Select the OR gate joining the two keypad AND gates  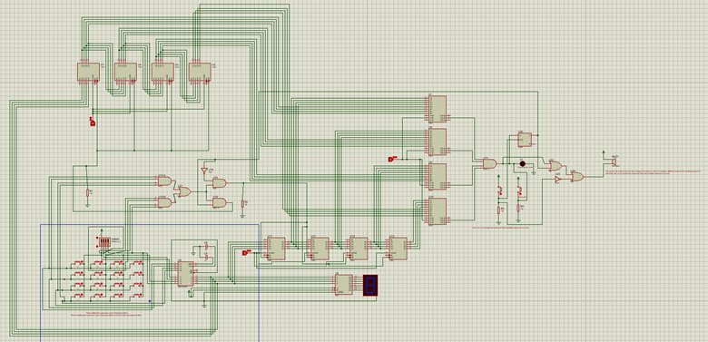point(183,192)
